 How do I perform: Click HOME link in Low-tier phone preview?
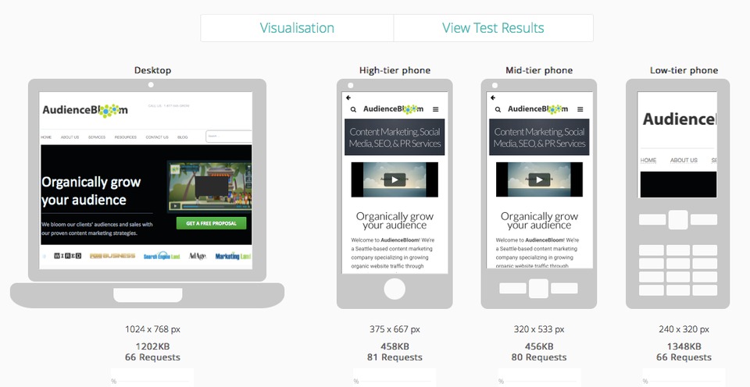[648, 160]
